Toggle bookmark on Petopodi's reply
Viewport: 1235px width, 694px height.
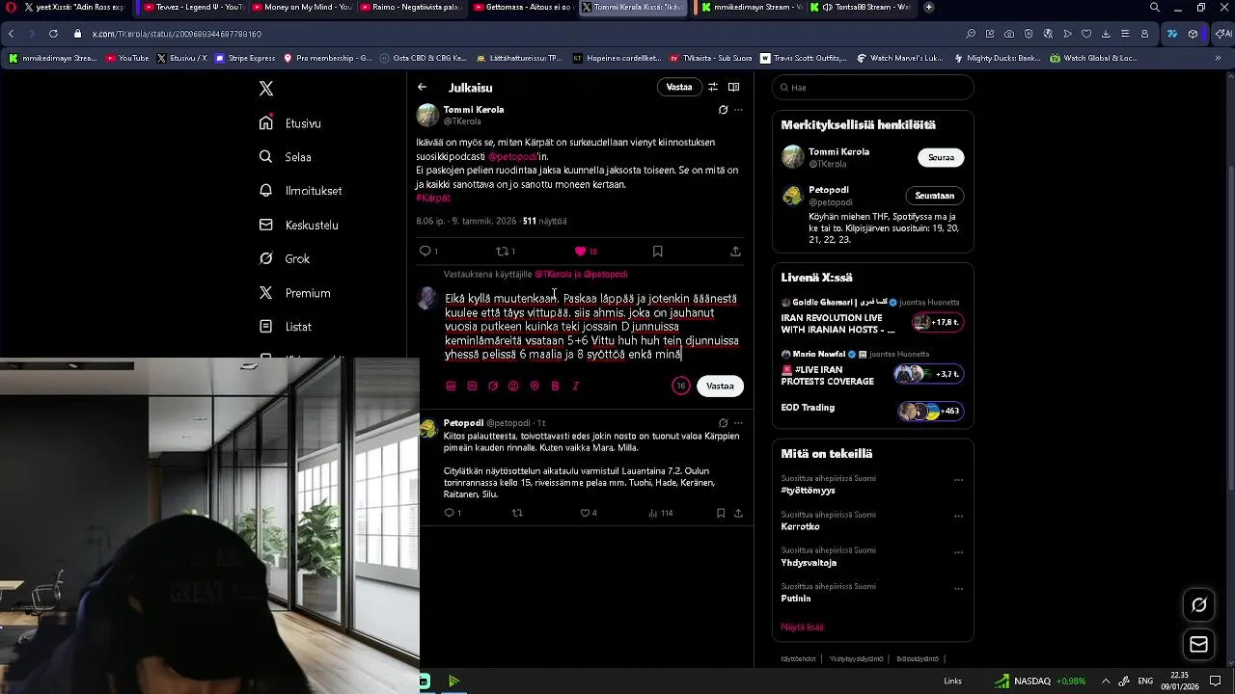(721, 513)
